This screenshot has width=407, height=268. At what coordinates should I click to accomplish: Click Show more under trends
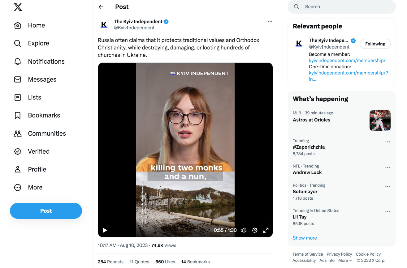305,238
